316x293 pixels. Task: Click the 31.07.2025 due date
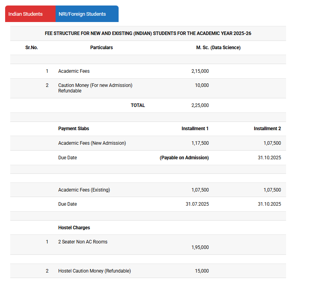tap(197, 204)
